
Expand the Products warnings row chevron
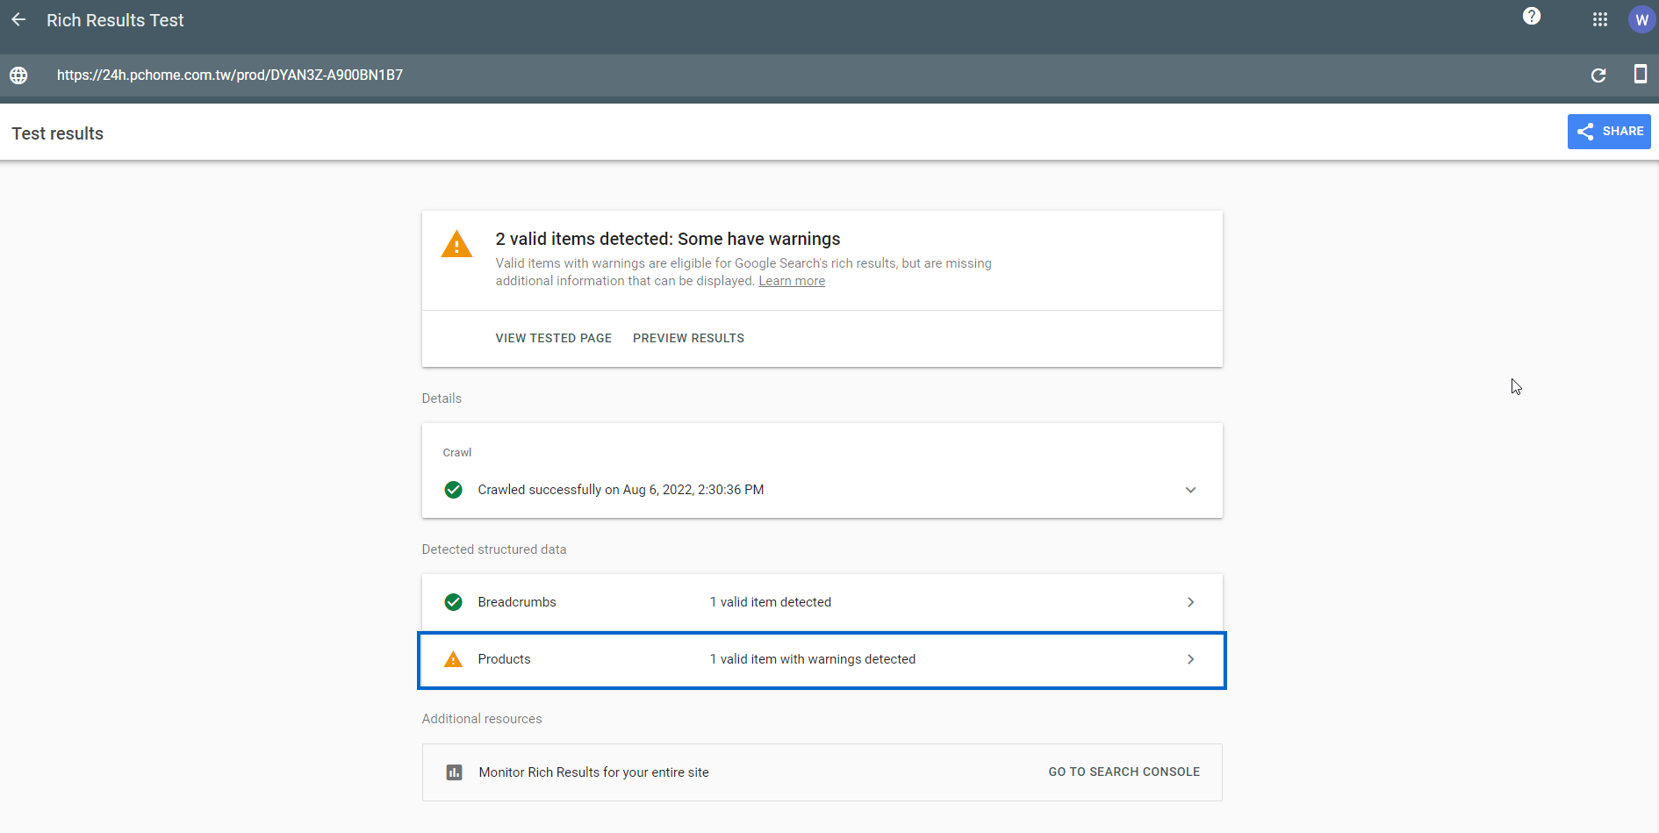point(1190,659)
